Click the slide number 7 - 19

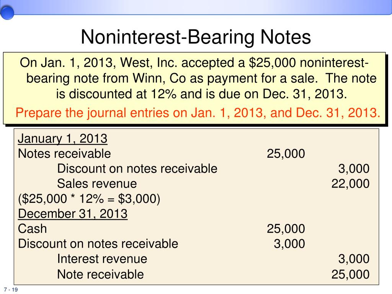(x=11, y=289)
